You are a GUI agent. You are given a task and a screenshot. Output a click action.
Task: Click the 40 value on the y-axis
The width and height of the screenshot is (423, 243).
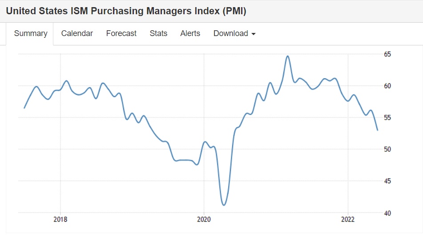[387, 213]
